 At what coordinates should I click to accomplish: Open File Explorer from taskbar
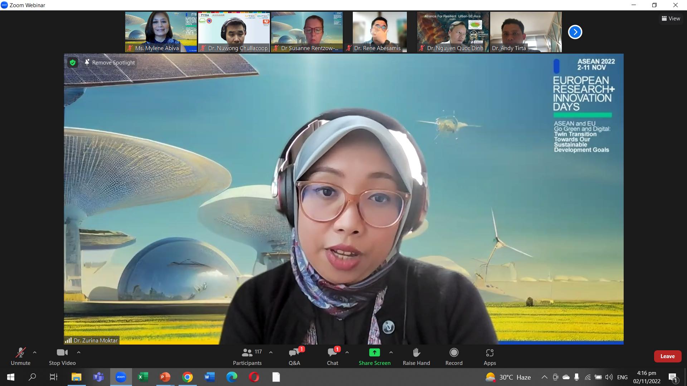tap(76, 377)
